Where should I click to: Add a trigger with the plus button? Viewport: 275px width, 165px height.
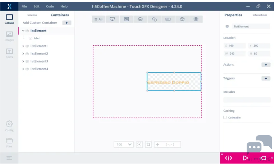click(x=266, y=78)
